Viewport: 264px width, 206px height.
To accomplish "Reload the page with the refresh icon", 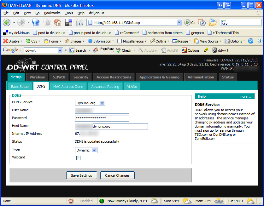I will coord(36,22).
